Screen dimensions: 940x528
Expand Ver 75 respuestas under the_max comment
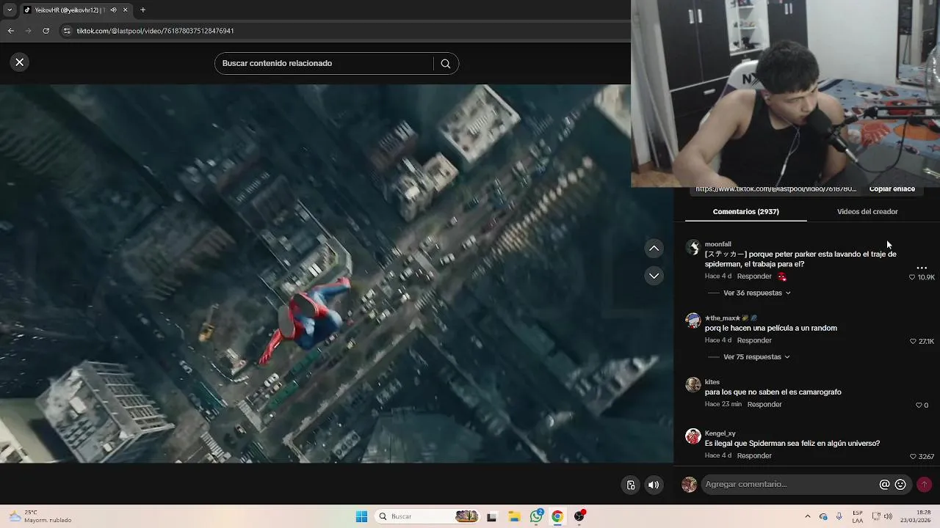[x=756, y=357]
